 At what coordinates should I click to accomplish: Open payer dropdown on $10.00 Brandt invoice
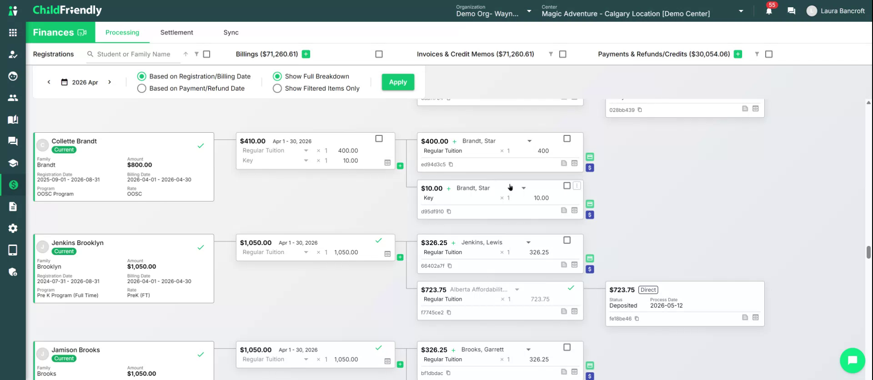(523, 188)
